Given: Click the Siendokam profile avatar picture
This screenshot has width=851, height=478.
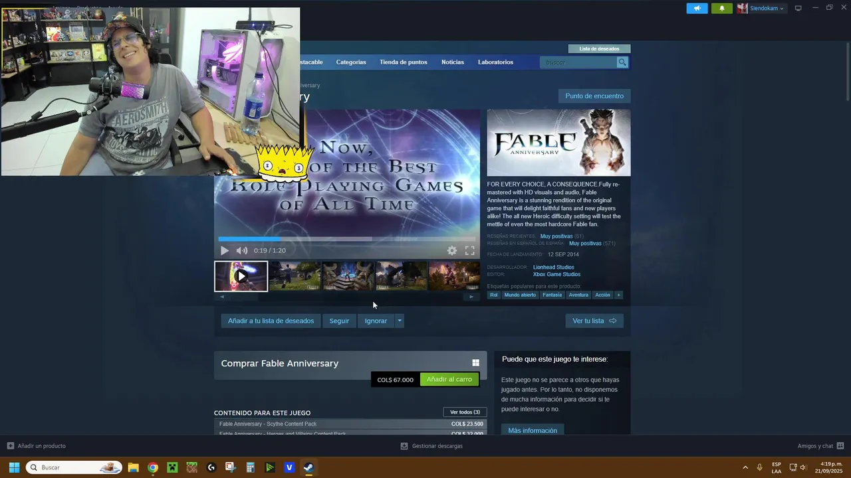Looking at the screenshot, I should [742, 8].
